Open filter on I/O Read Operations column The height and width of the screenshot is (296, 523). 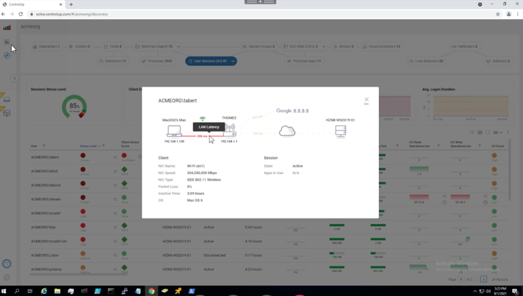pos(438,146)
